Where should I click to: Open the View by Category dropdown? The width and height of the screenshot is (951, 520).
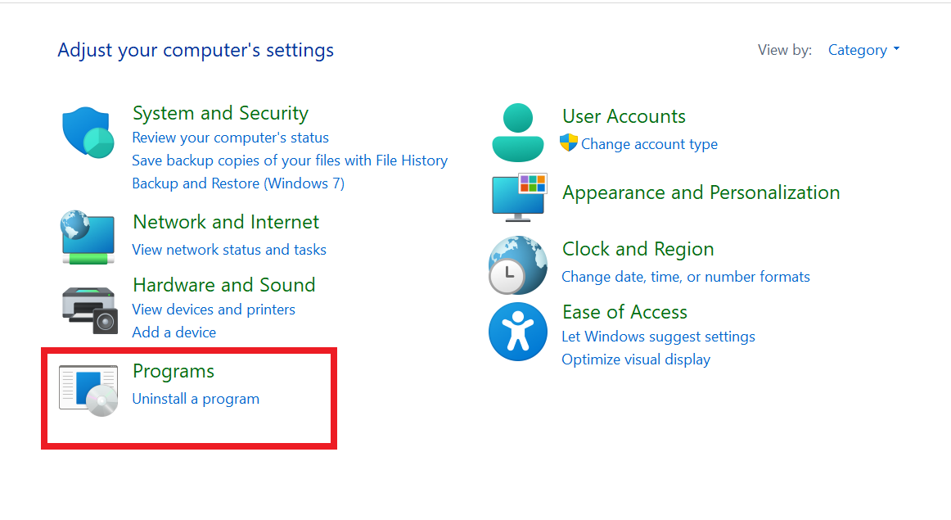point(863,50)
